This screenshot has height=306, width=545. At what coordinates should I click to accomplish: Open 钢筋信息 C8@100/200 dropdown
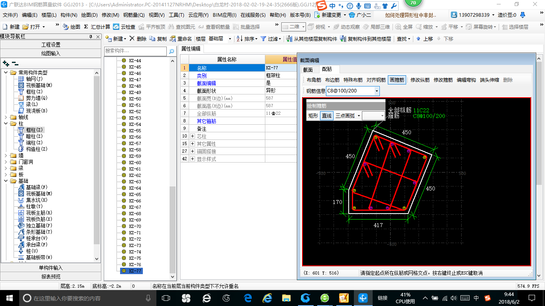[377, 91]
